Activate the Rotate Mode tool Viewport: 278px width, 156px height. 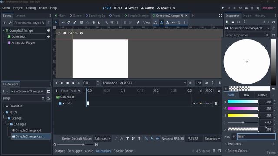pos(69,23)
